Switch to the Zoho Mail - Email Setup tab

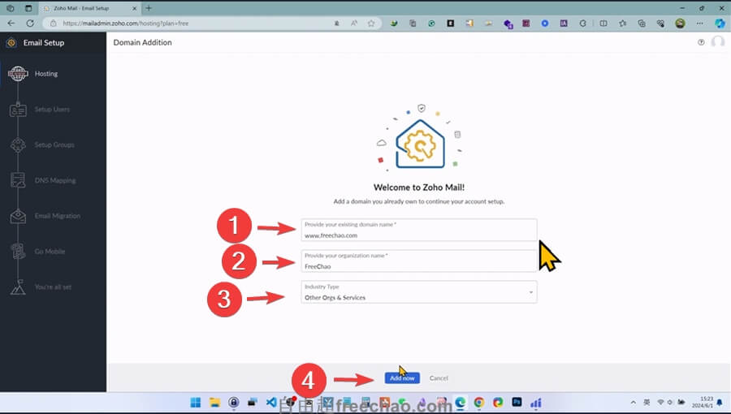tap(89, 8)
